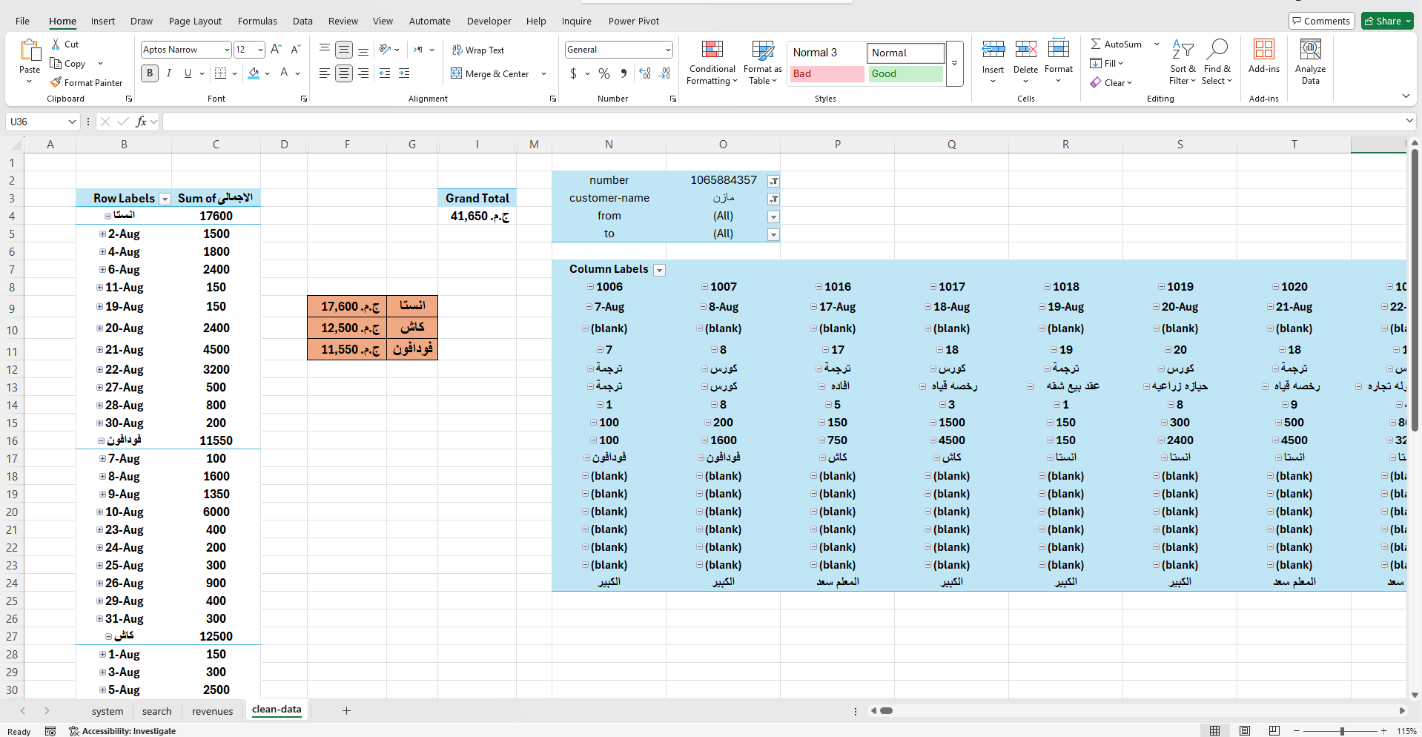Click the Name Box showing U36
The height and width of the screenshot is (737, 1422).
[37, 122]
